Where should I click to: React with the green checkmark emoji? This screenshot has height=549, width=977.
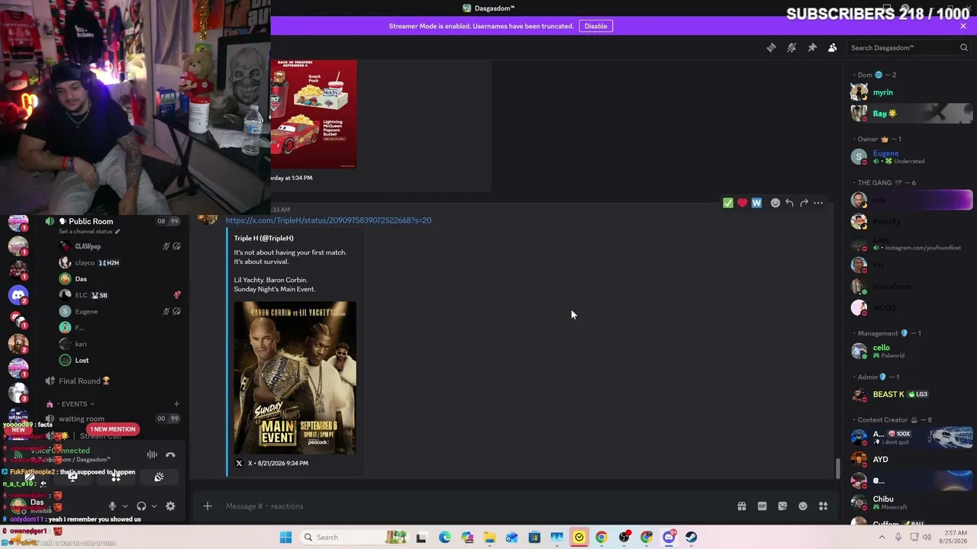coord(728,203)
